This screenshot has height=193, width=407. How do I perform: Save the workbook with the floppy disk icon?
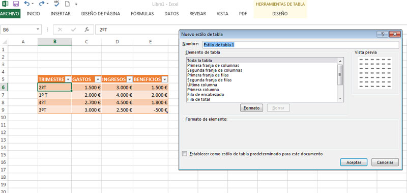click(x=16, y=4)
